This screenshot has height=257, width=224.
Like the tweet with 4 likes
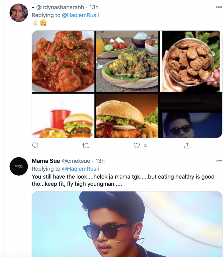137,145
